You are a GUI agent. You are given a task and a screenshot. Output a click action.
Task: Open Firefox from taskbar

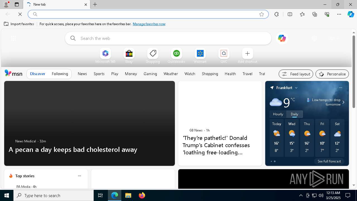point(142,195)
